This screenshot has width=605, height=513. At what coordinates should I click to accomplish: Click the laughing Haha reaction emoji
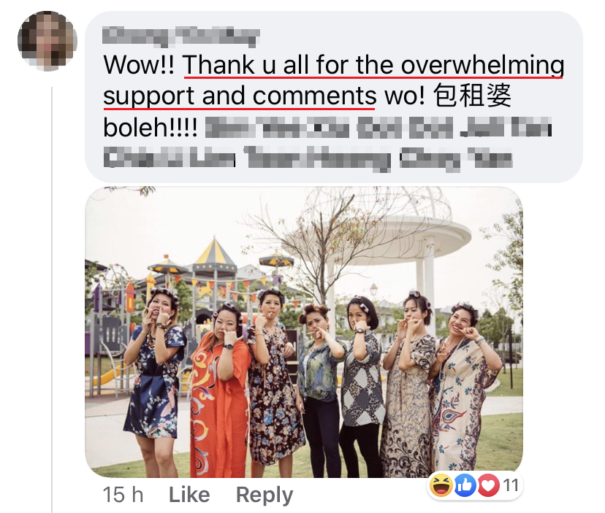[441, 485]
